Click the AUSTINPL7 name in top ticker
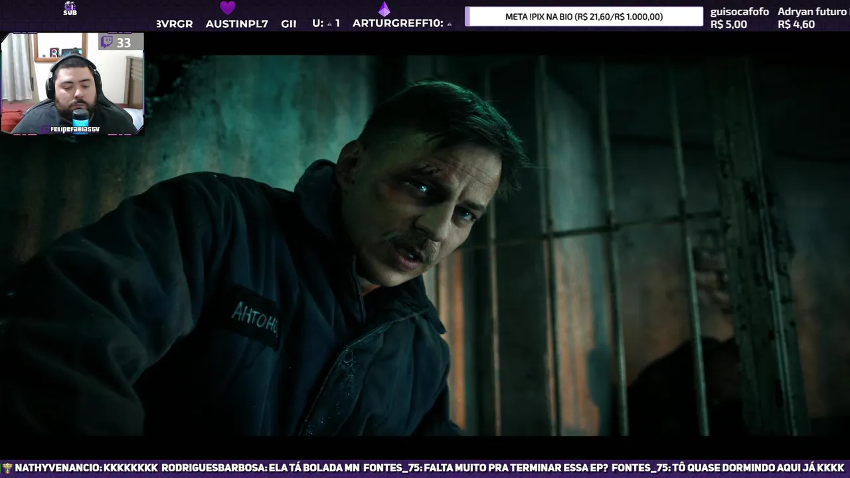The image size is (850, 478). 237,23
